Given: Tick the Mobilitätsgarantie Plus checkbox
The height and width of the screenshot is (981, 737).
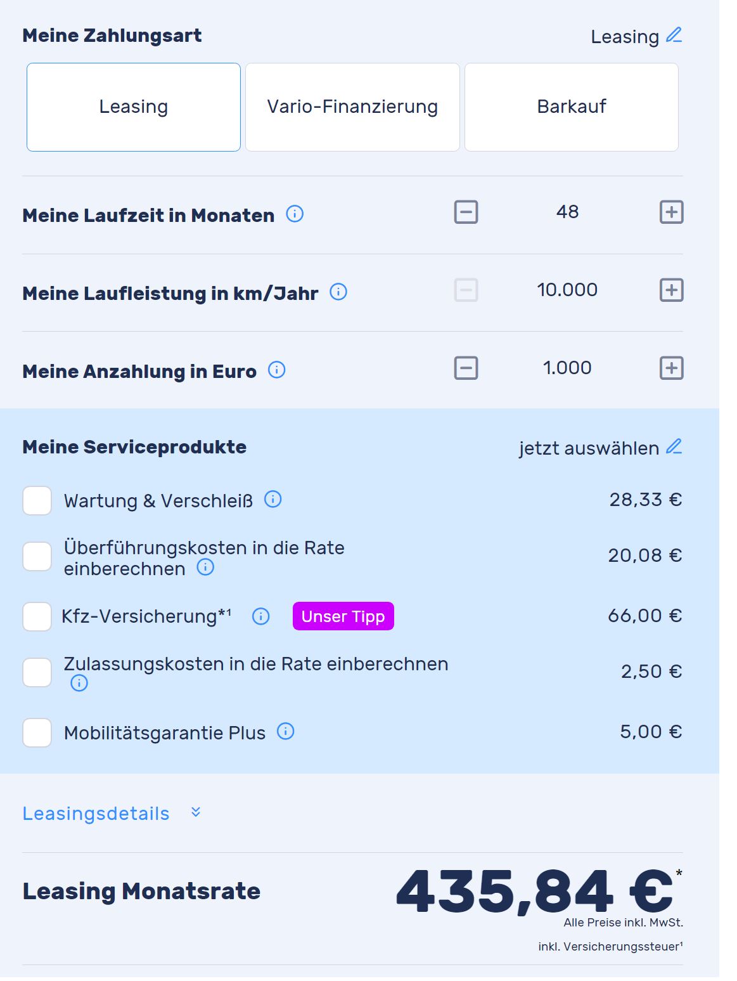Looking at the screenshot, I should click(37, 732).
